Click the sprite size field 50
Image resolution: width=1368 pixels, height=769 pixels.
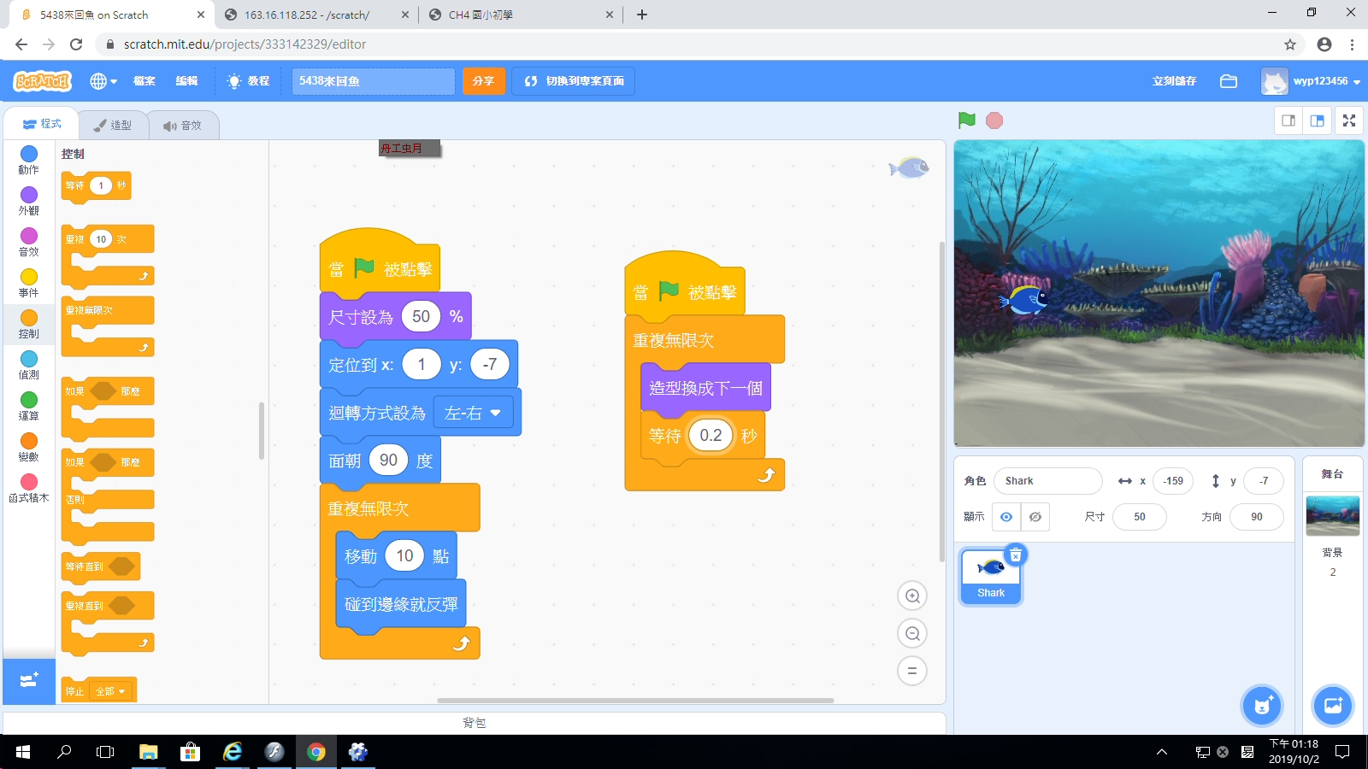tap(1140, 517)
